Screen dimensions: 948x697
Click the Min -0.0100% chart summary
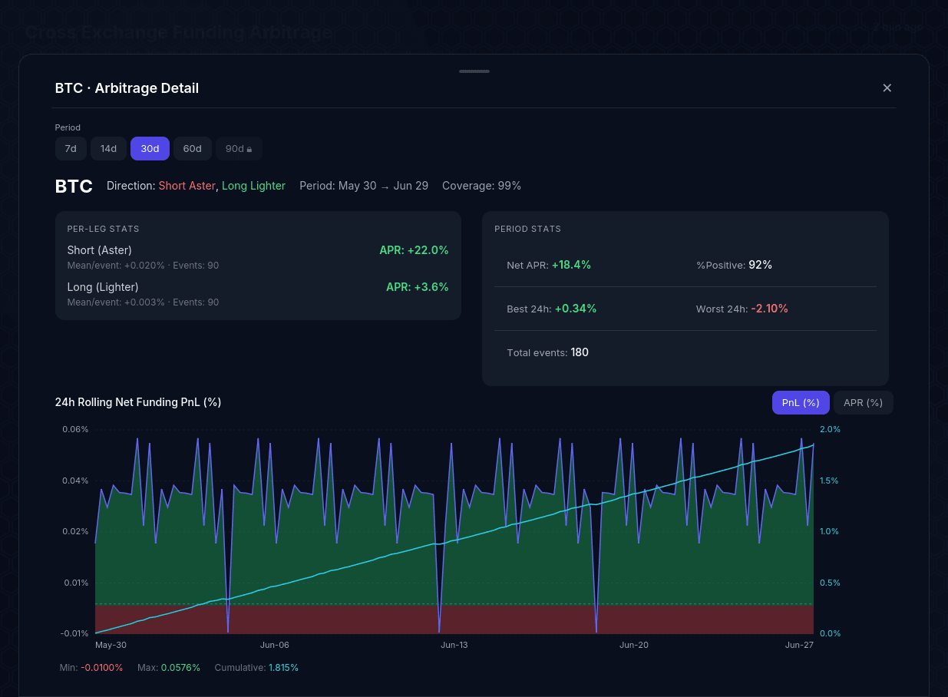[91, 668]
